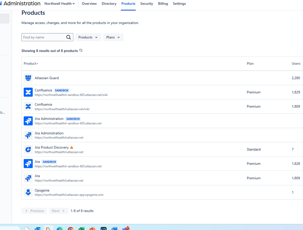Screen dimensions: 303x230
Task: Click the SANDBOX badge next to Jira Administration
Action: (73, 119)
